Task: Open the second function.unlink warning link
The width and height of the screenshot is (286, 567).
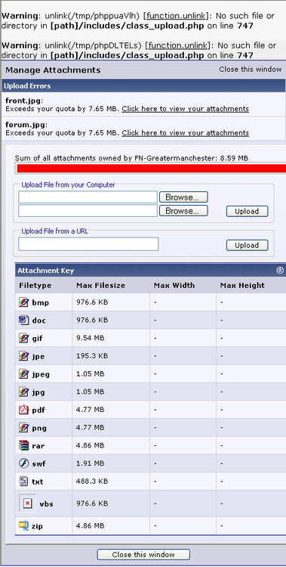Action: click(x=178, y=45)
